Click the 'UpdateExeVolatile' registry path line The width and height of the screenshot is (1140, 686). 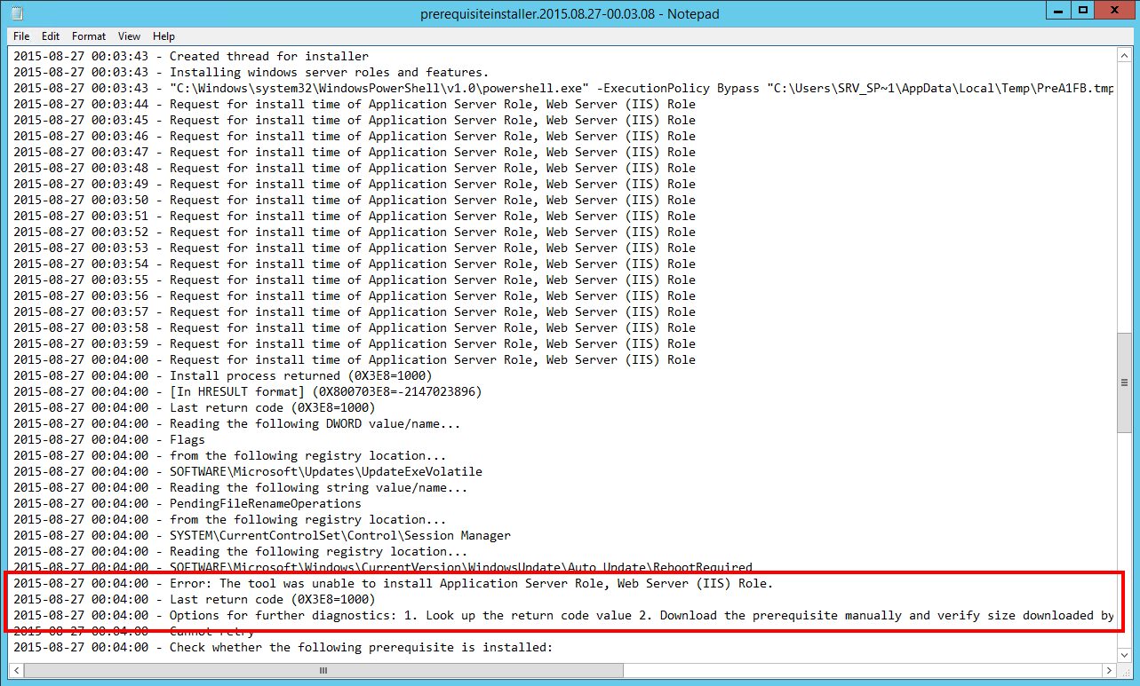click(x=248, y=471)
